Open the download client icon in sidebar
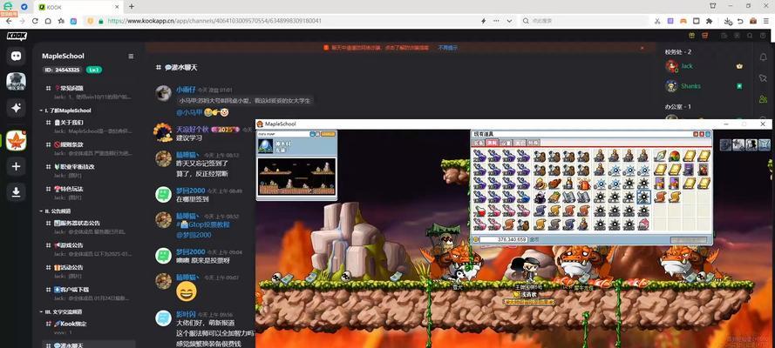Viewport: 775px width, 348px height. 16,192
